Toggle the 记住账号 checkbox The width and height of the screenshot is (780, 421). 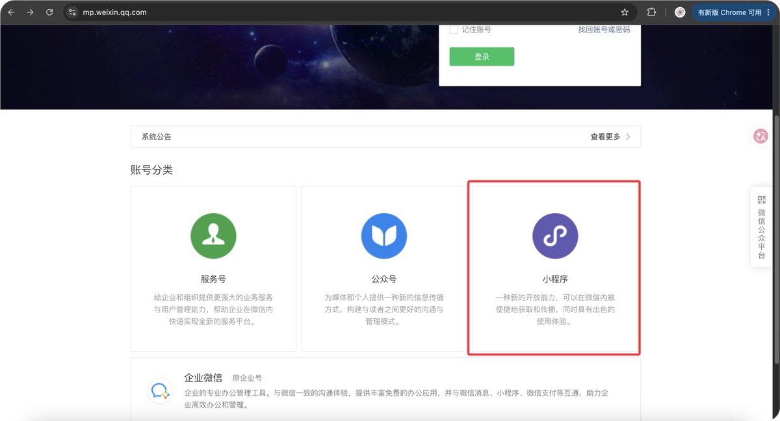[454, 30]
